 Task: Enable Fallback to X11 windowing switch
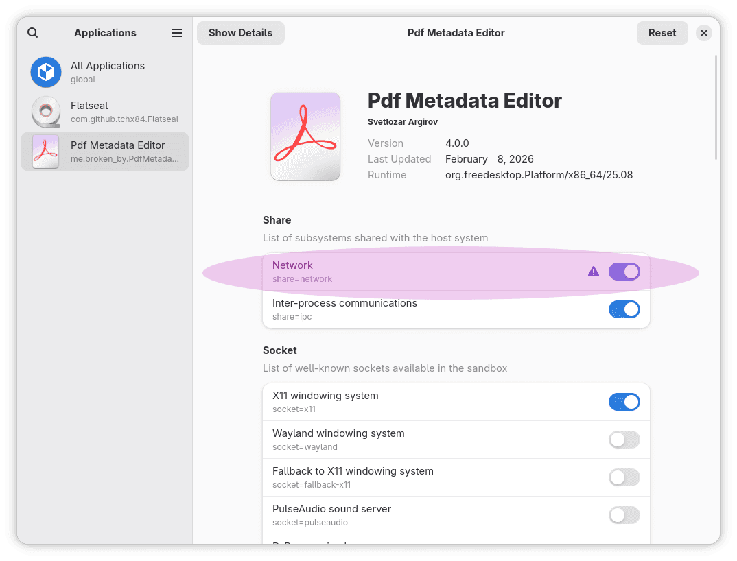pyautogui.click(x=624, y=477)
